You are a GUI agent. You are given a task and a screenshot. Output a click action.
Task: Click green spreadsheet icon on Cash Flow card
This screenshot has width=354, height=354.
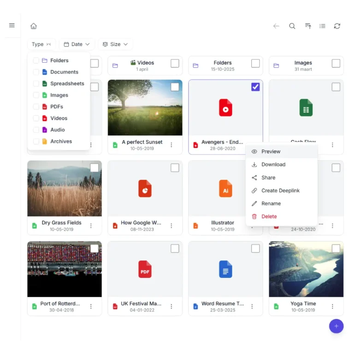(x=306, y=108)
